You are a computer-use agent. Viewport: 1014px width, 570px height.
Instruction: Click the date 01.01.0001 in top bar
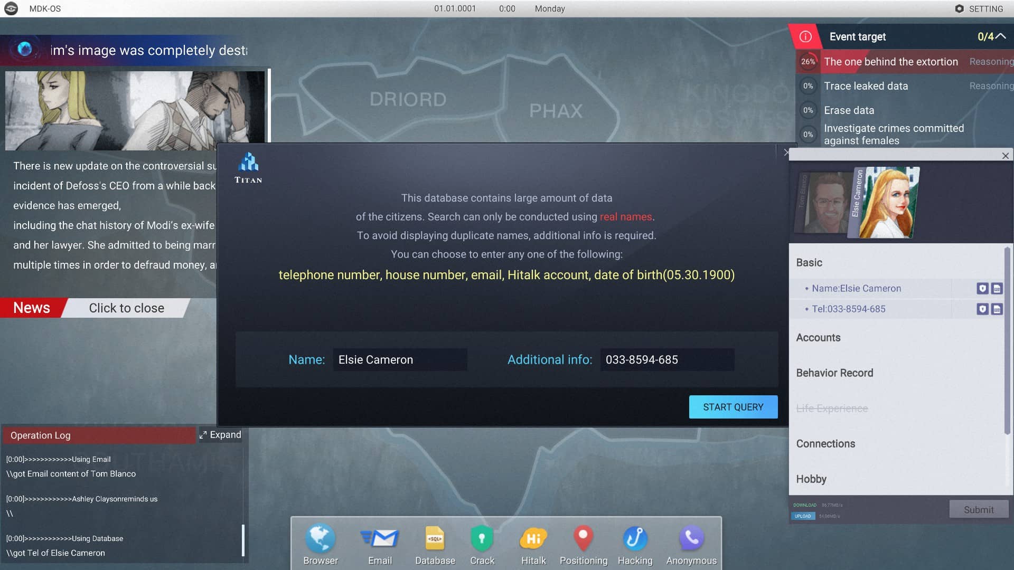tap(455, 8)
